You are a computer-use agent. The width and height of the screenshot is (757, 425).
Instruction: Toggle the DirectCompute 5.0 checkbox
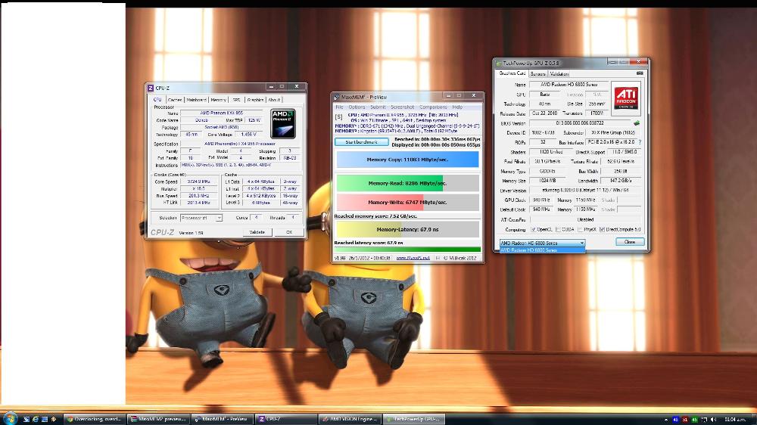(602, 230)
